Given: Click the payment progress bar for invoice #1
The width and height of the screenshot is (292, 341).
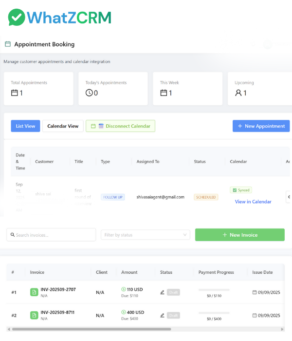Looking at the screenshot, I should tap(214, 290).
